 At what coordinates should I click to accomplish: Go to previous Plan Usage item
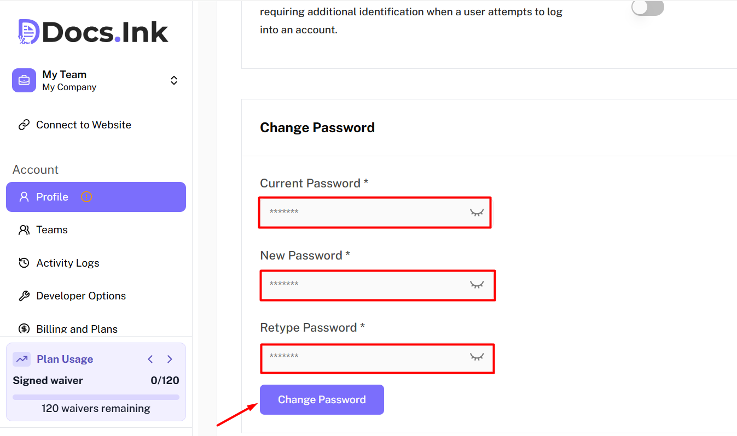150,359
